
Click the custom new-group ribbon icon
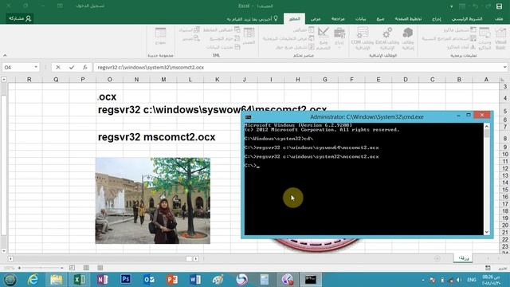[160, 36]
